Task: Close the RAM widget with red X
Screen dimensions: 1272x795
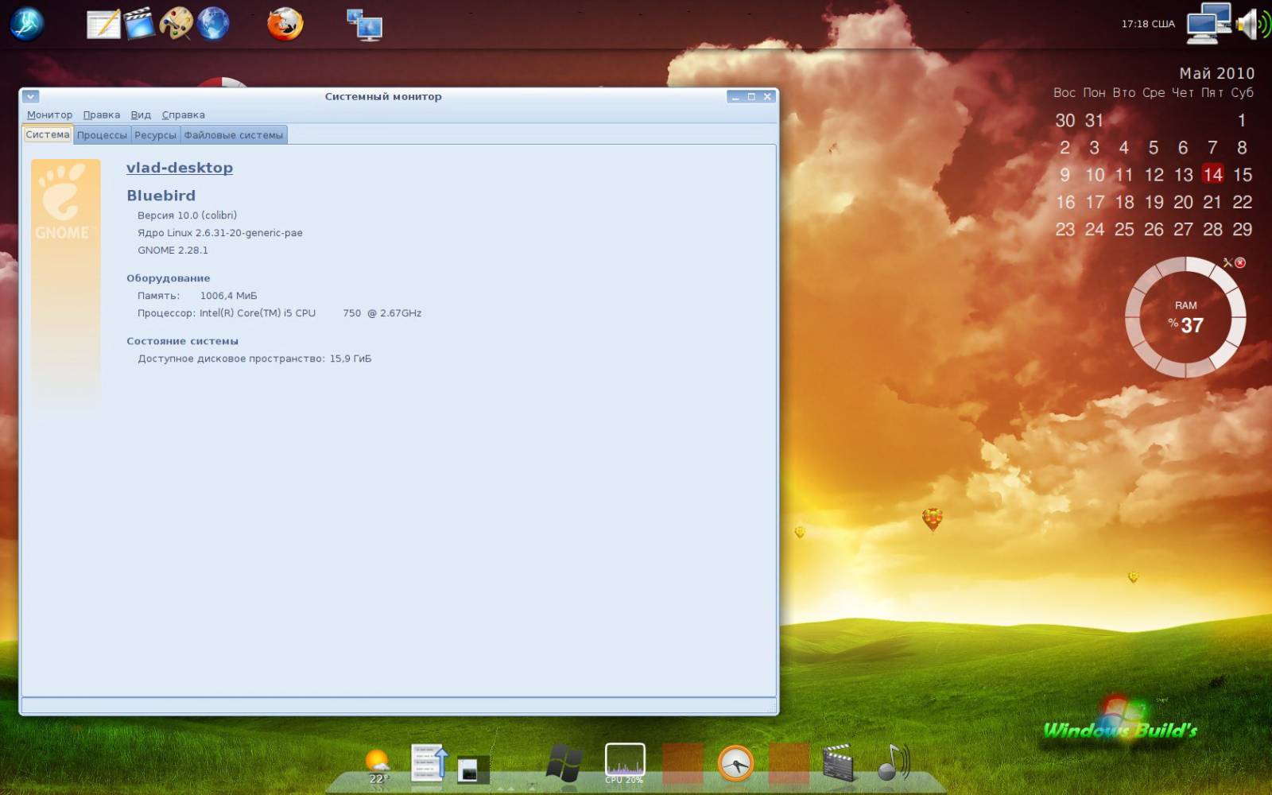Action: click(1240, 262)
